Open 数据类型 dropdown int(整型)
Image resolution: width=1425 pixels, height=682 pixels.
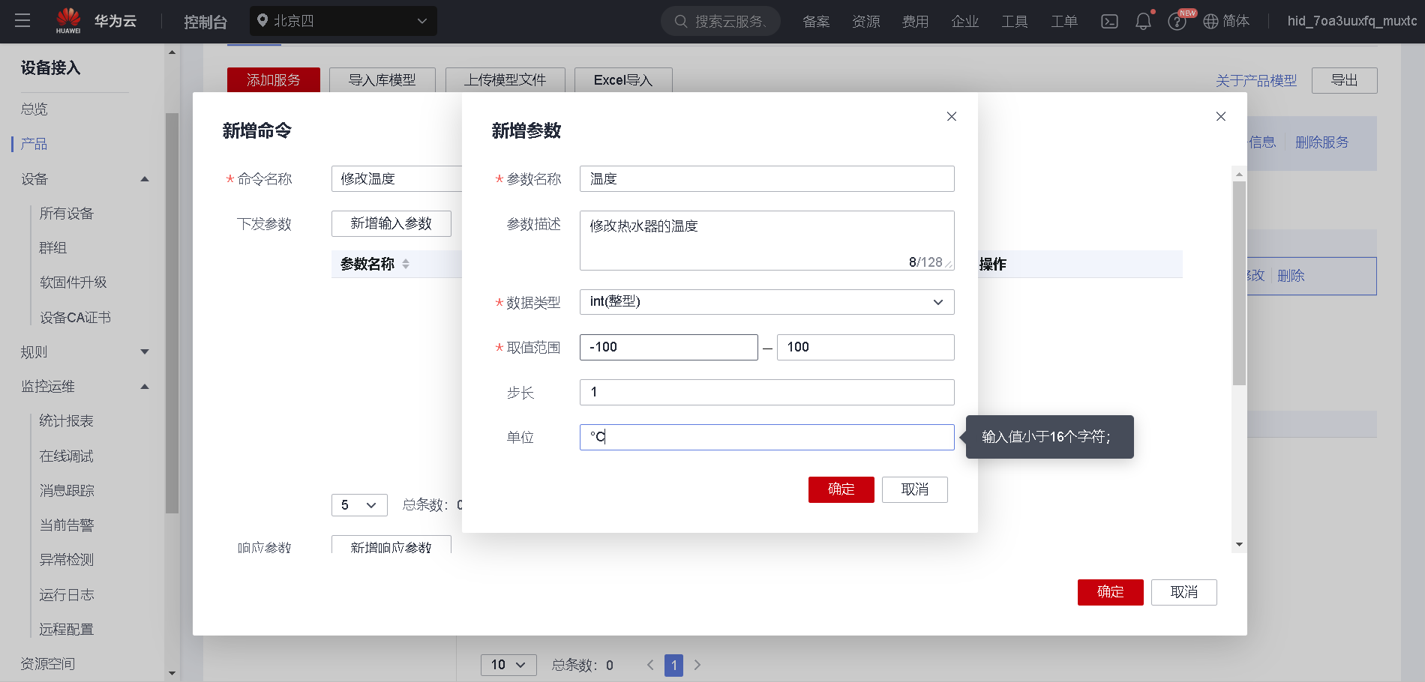click(x=766, y=302)
